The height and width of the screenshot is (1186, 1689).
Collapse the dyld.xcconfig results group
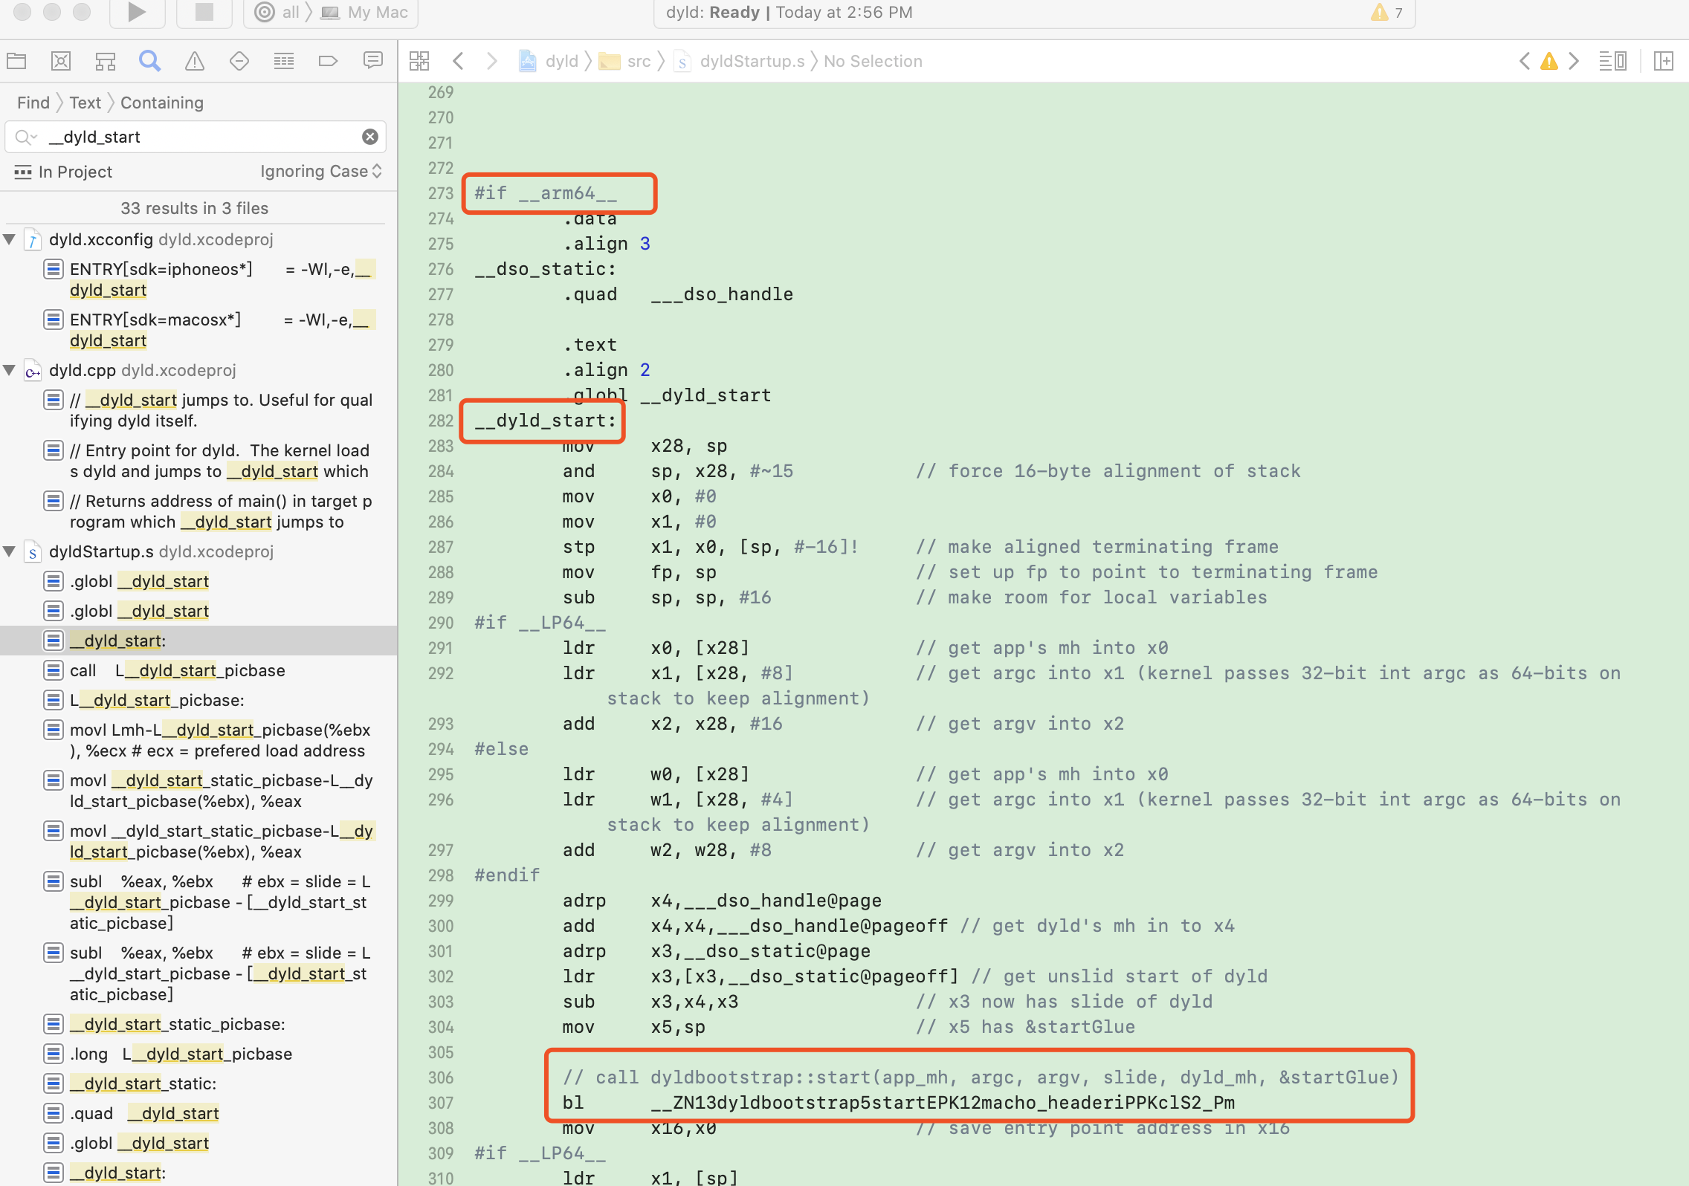[x=10, y=239]
